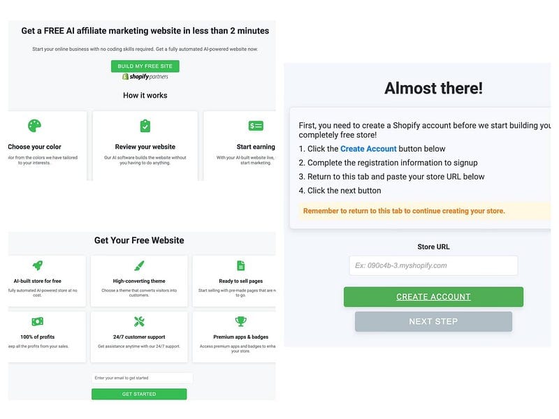Select the High-converting theme card heading
Image resolution: width=559 pixels, height=419 pixels.
139,281
